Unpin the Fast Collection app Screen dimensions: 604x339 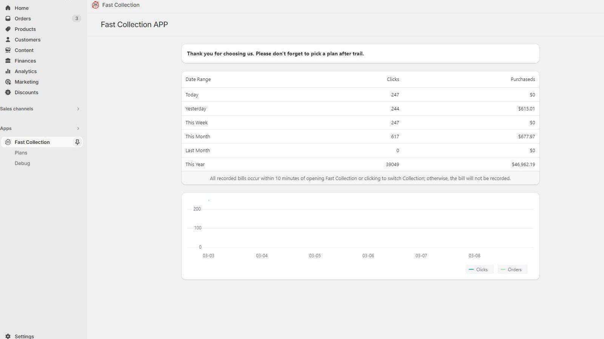tap(77, 142)
